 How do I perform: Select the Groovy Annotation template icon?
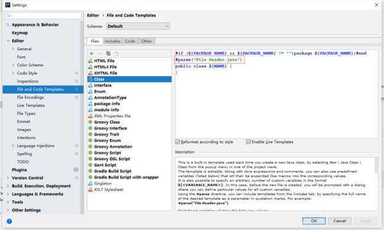coord(90,147)
